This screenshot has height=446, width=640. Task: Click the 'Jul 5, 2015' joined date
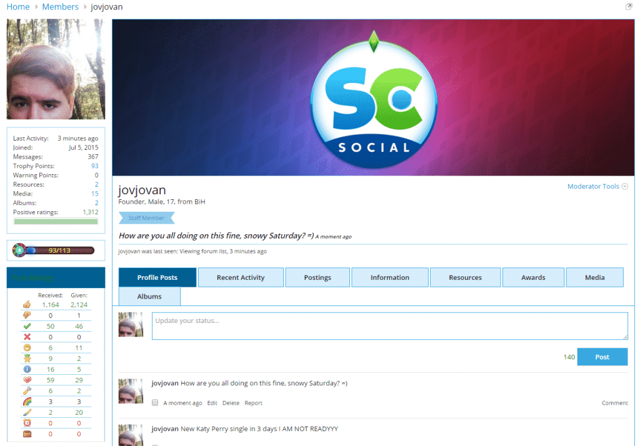pos(83,147)
